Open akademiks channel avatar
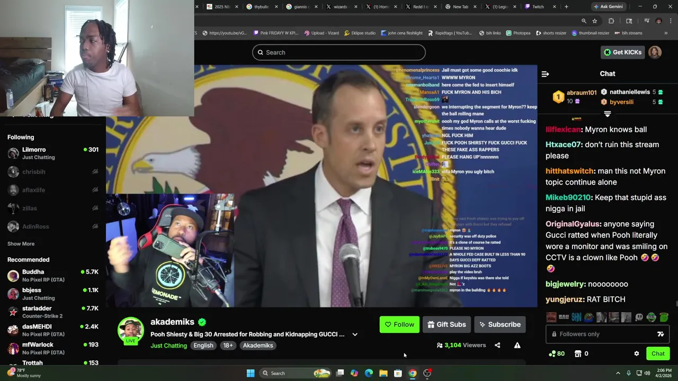This screenshot has width=678, height=381. 130,330
